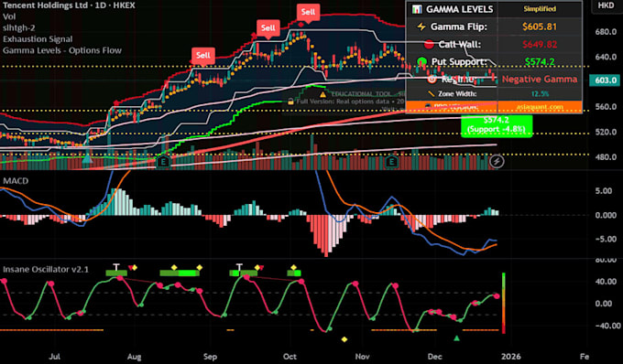The image size is (623, 364).
Task: Click the Simplified label in gamma table
Action: (x=540, y=9)
